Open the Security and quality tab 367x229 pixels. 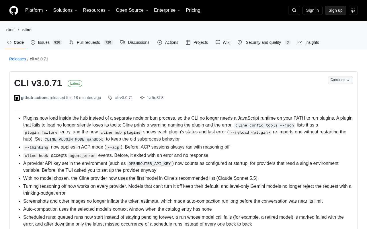(264, 42)
